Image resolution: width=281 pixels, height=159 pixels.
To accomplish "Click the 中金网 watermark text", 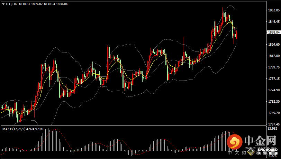I will coord(260,140).
